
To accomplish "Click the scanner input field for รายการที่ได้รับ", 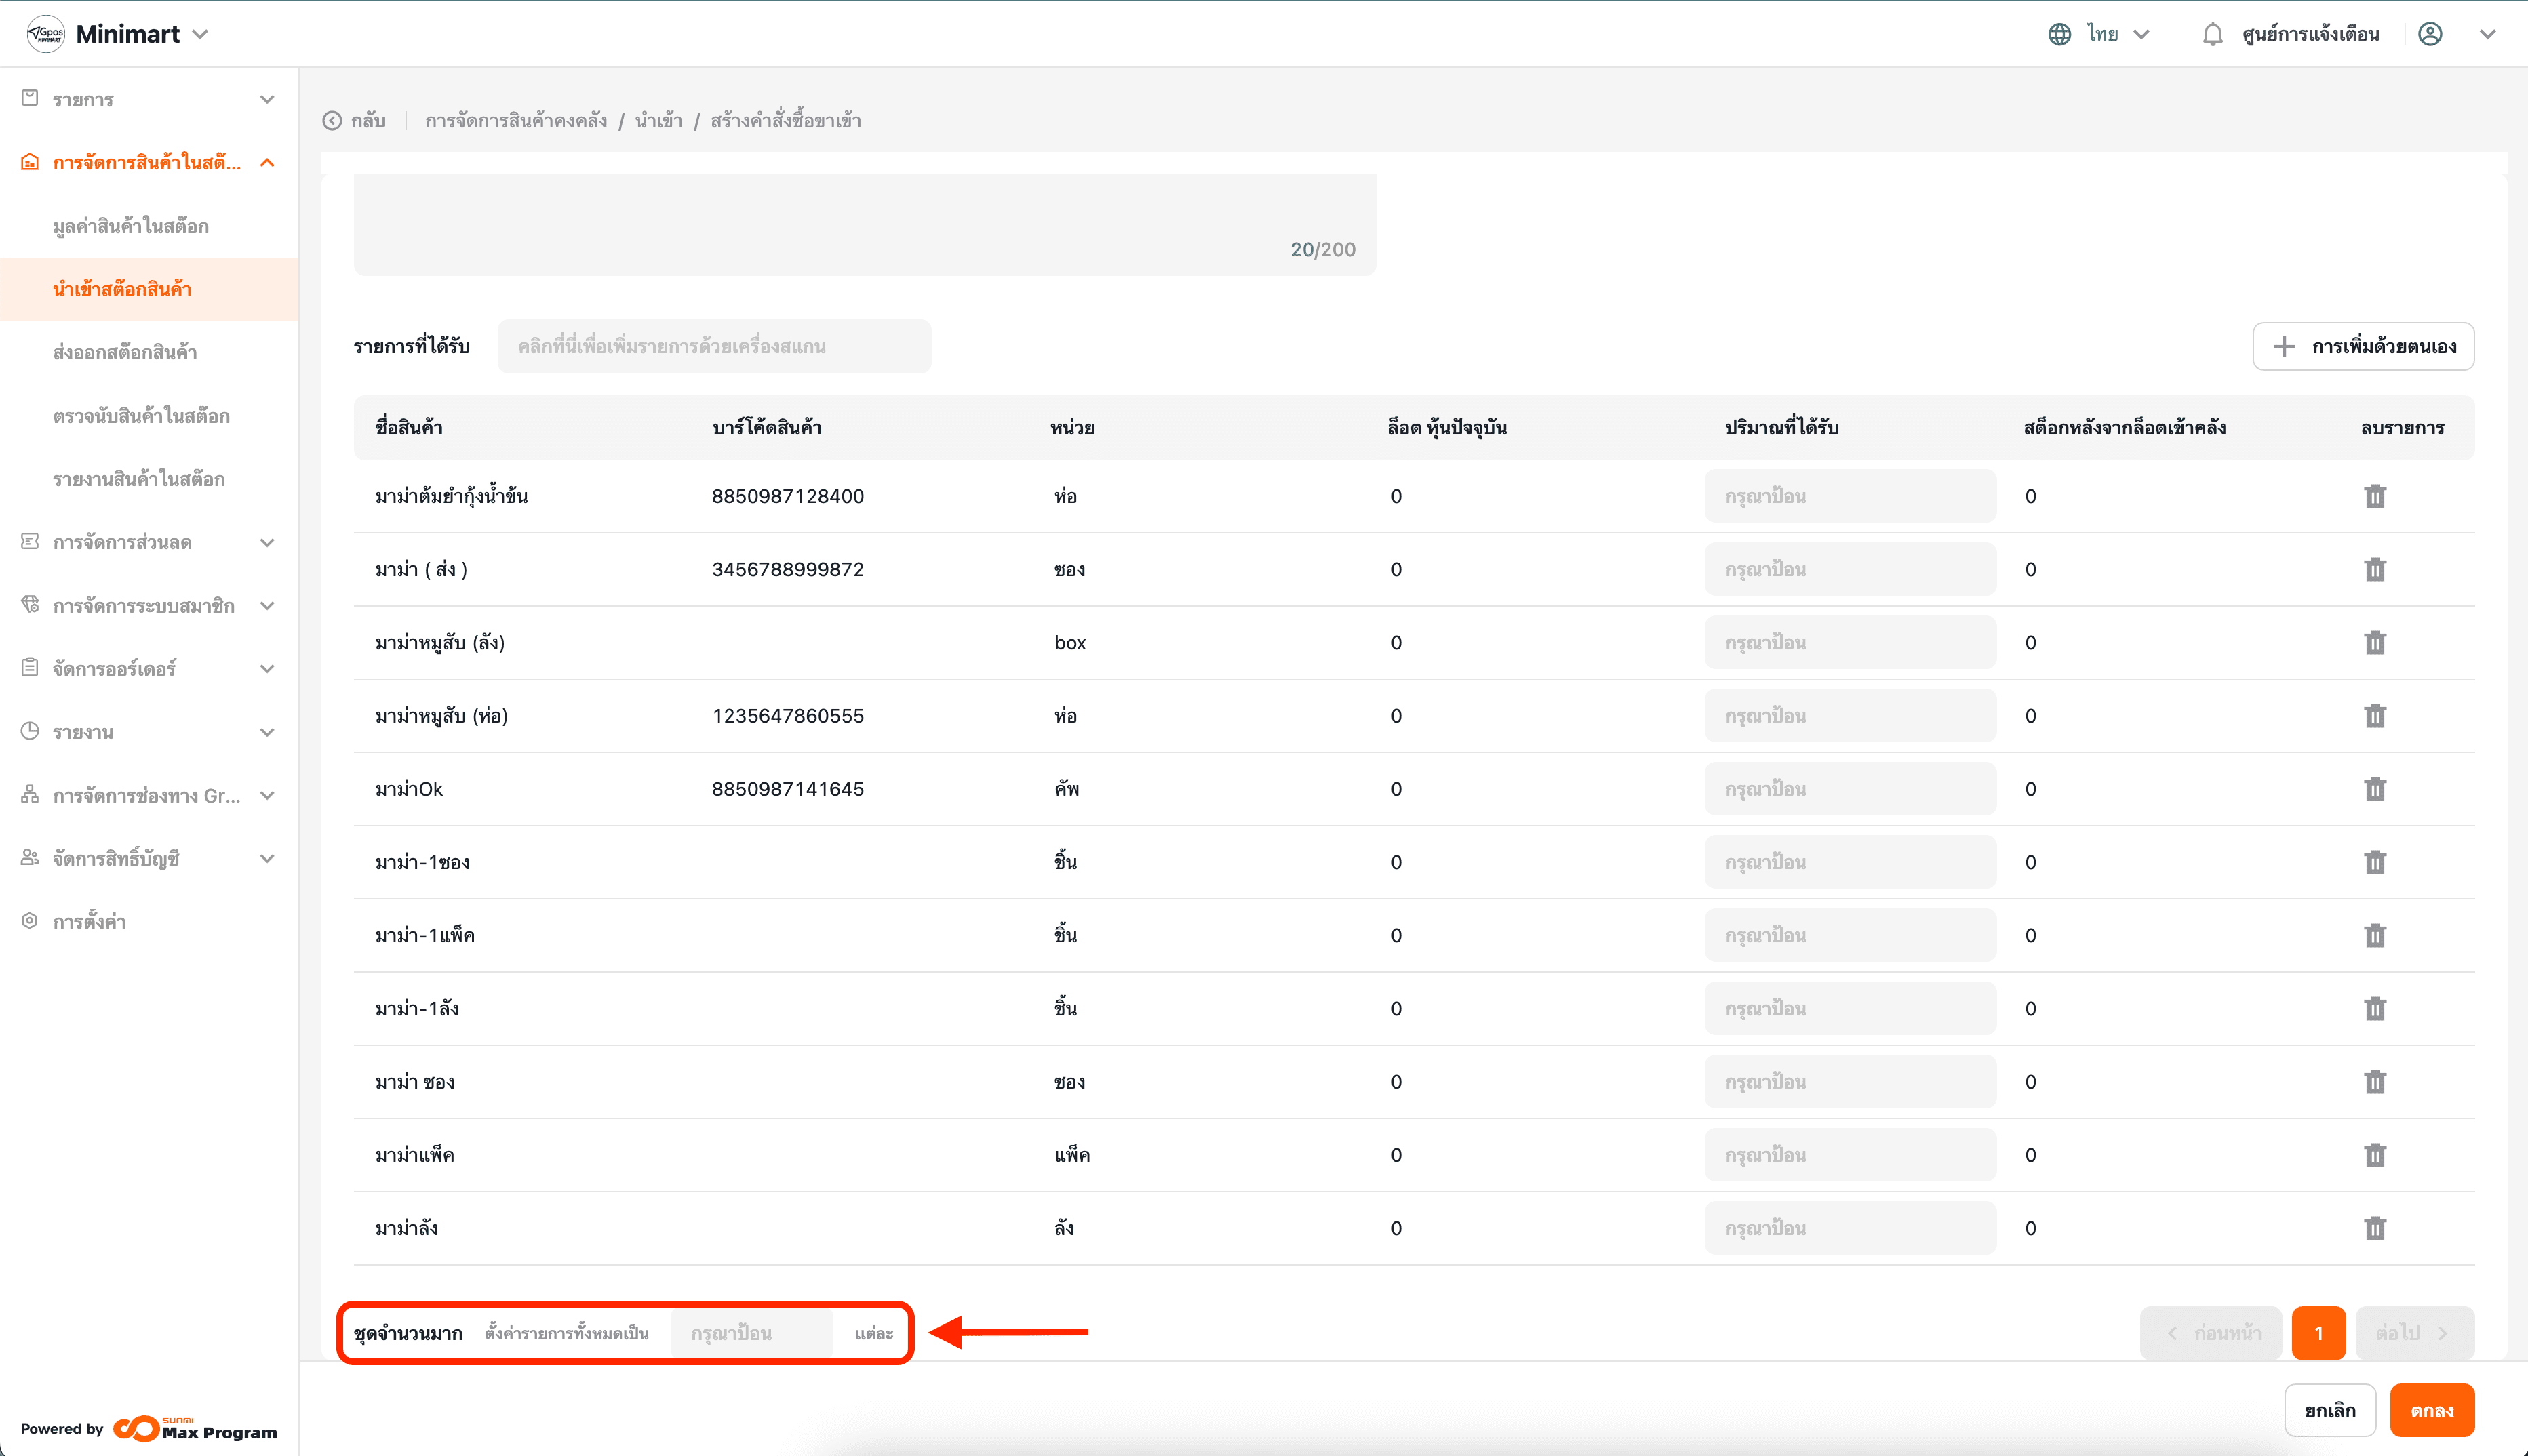I will tap(713, 347).
